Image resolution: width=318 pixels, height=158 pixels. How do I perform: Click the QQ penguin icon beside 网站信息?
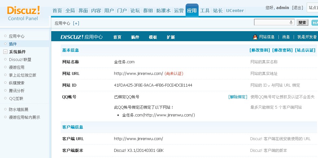(x=255, y=37)
